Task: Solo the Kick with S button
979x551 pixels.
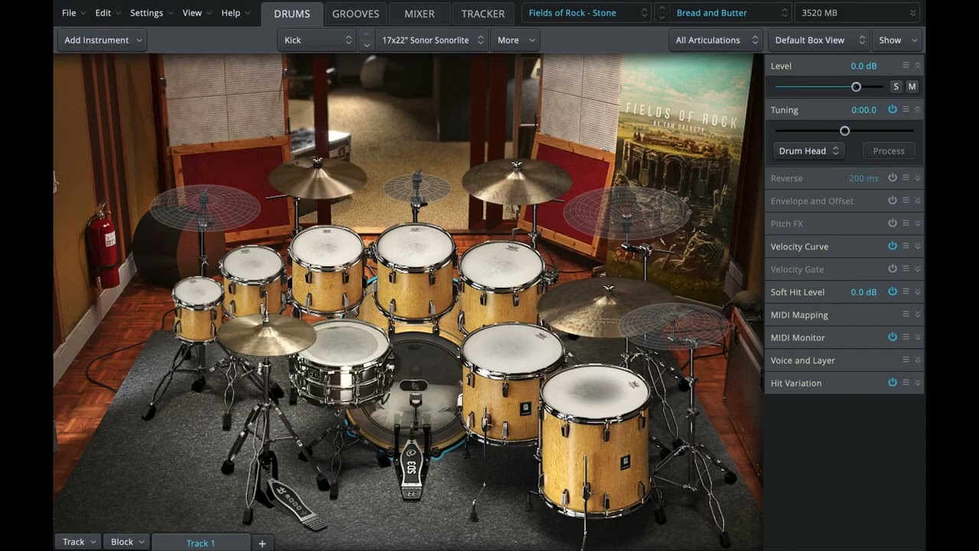Action: (896, 86)
